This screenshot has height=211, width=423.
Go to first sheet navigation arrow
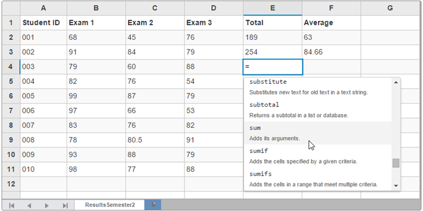(11, 205)
